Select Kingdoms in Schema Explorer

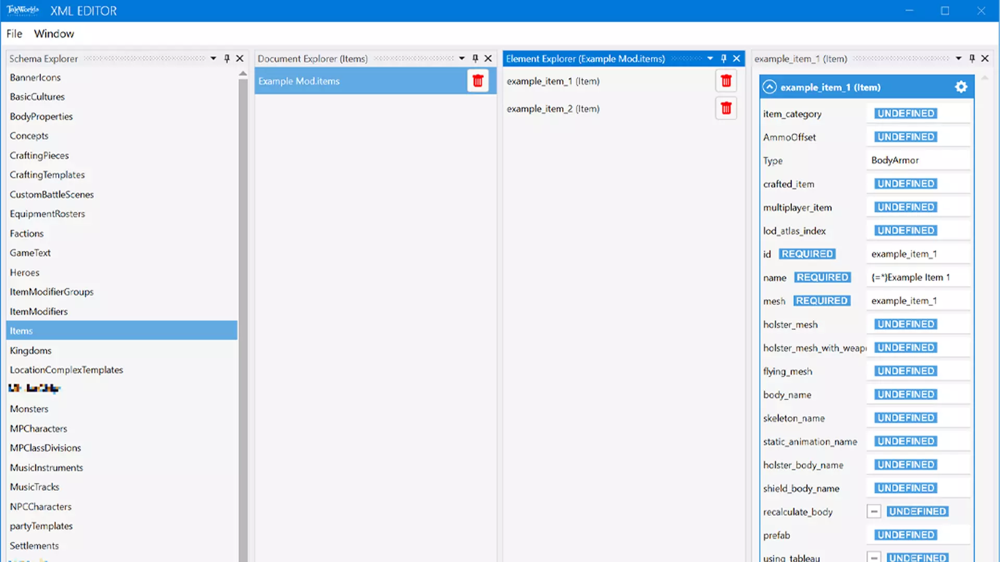click(30, 350)
